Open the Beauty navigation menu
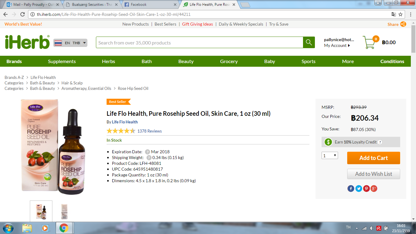Screen dimensions: 416x234 click(x=186, y=61)
